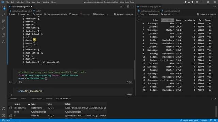Image resolution: width=218 pixels, height=122 pixels.
Task: Open the Accounts icon in activity bar
Action: coord(3,108)
